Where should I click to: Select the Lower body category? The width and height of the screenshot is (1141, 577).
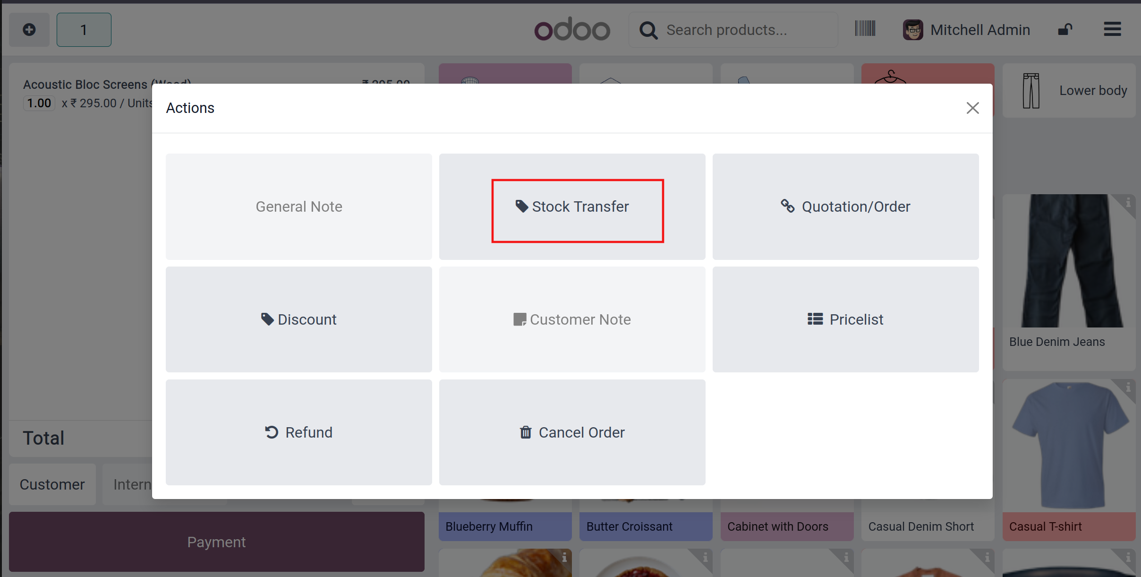click(1069, 91)
